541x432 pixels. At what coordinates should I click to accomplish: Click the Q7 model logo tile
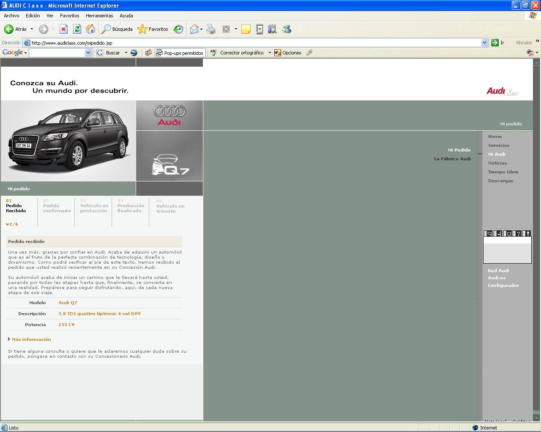[x=169, y=156]
